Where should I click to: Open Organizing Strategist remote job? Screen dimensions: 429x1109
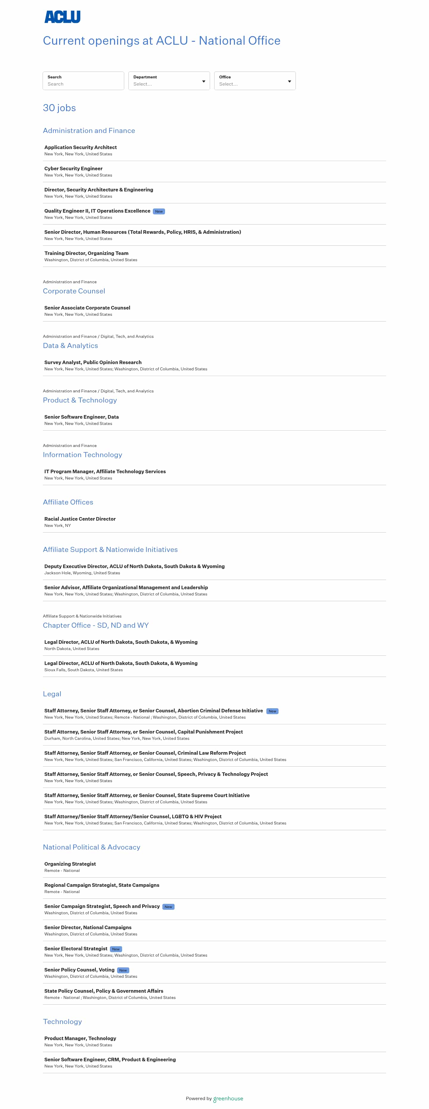[70, 864]
